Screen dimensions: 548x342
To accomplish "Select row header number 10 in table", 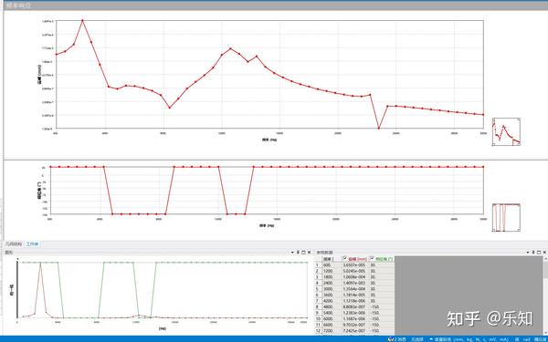I will 318,319.
